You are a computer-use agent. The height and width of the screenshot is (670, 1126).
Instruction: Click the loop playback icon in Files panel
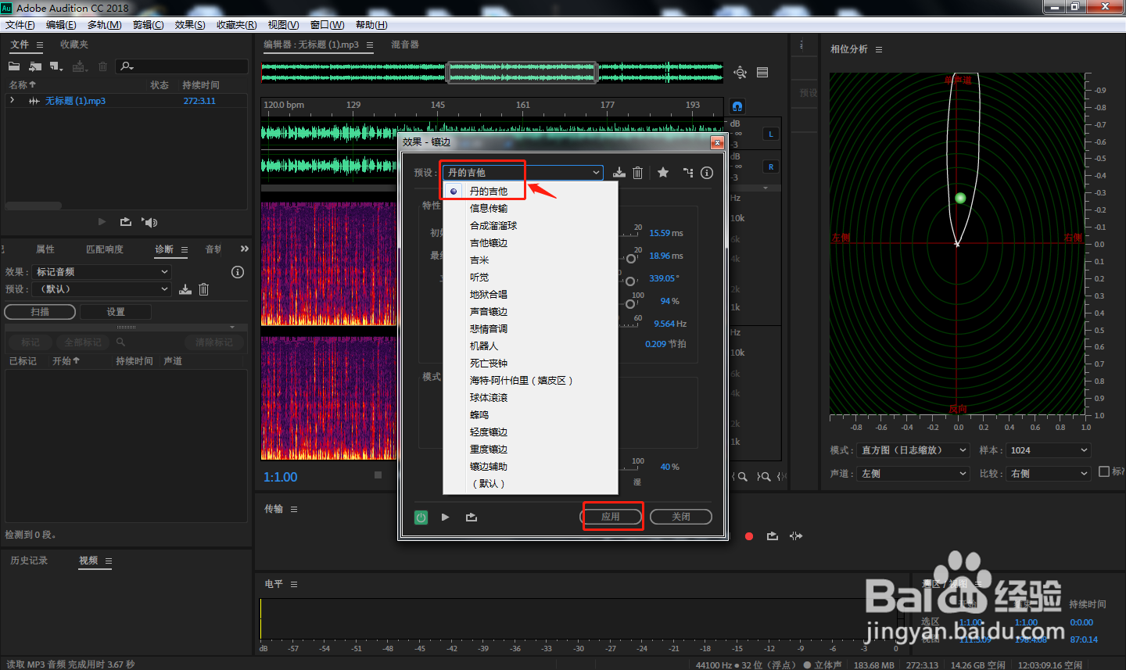126,222
